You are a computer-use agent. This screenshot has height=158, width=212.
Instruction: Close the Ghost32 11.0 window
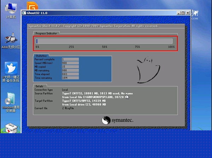(x=188, y=13)
